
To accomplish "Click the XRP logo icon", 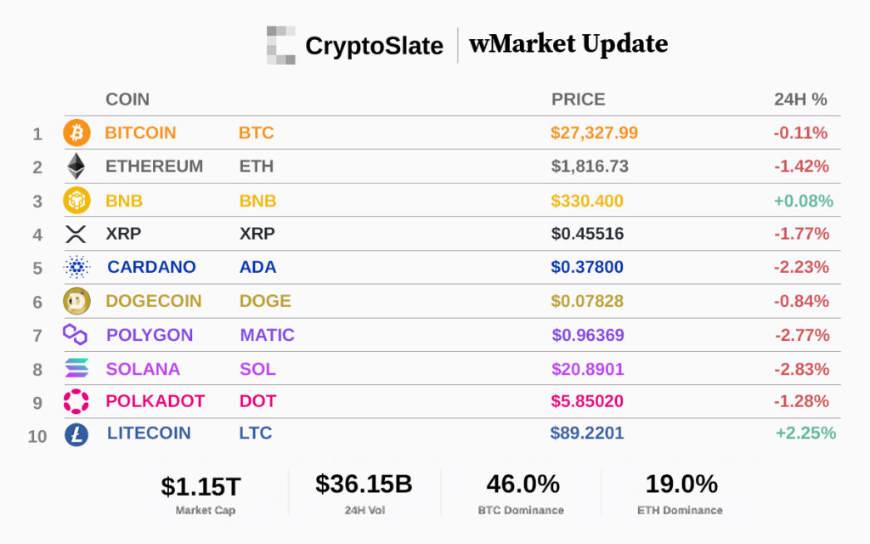I will point(76,235).
